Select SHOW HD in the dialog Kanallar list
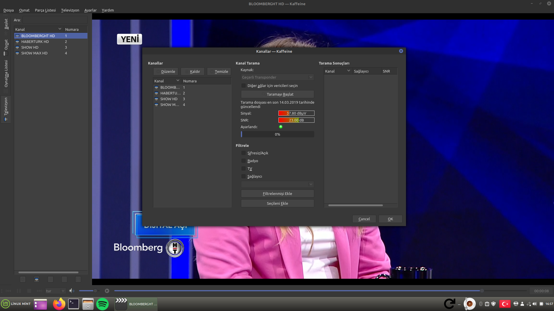 coord(192,99)
